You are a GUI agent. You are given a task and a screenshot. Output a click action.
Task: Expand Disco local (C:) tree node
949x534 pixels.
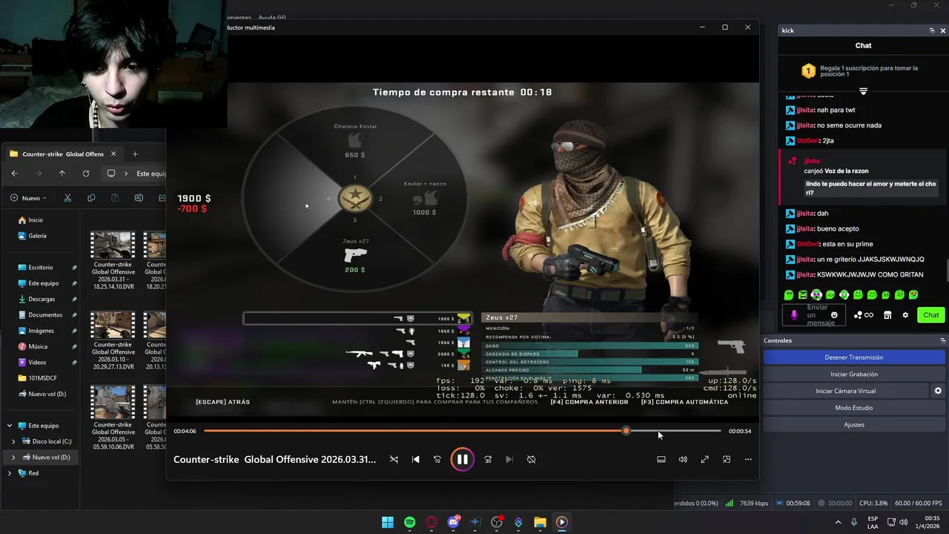point(13,441)
